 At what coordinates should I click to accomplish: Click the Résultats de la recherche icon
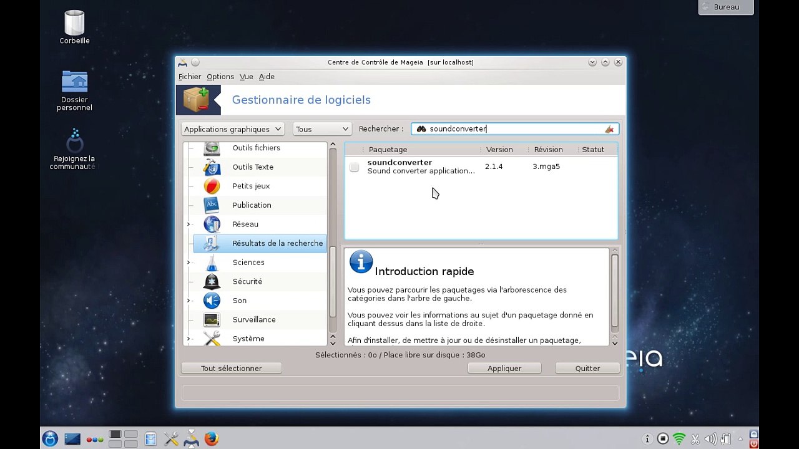point(212,243)
